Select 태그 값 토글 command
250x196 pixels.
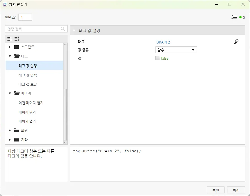(28, 84)
